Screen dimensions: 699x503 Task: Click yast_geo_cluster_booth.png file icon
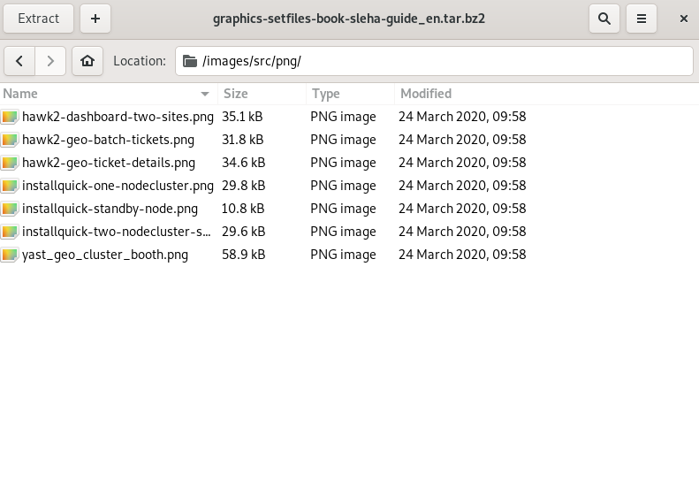tap(10, 255)
